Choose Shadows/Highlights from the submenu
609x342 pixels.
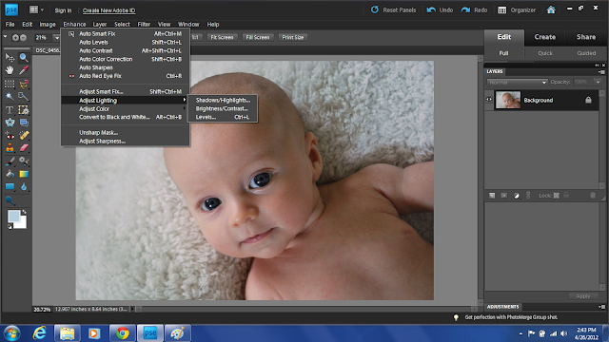click(223, 100)
